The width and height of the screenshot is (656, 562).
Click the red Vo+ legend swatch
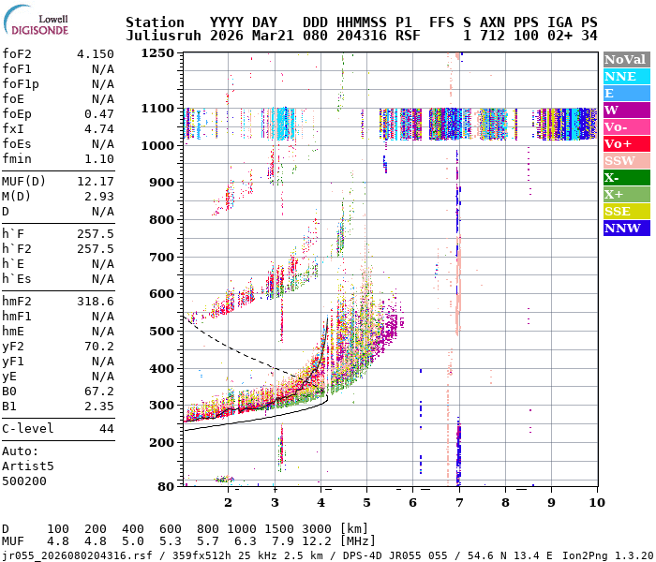point(626,143)
